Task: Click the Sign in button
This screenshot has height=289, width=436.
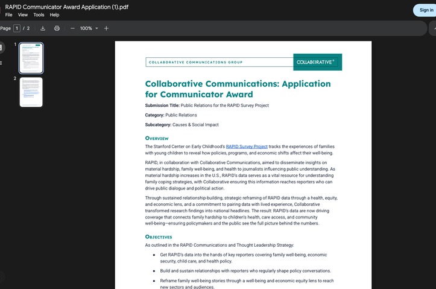Action: (425, 10)
